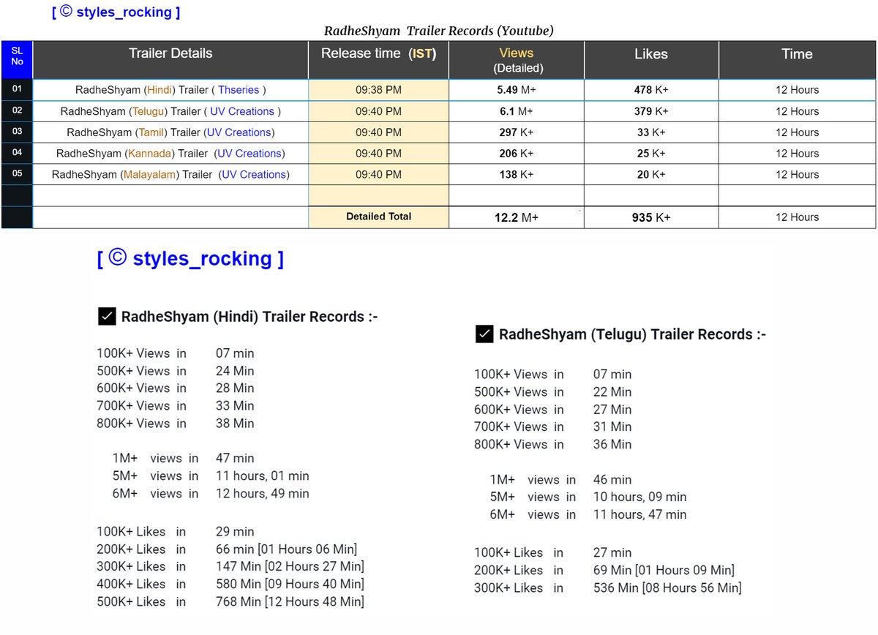Select the 478 K+ likes cell
This screenshot has height=635, width=878.
pos(651,90)
